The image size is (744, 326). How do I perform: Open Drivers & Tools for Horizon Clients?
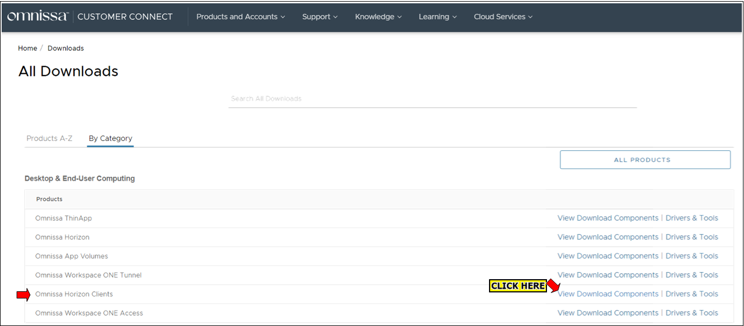(x=692, y=294)
